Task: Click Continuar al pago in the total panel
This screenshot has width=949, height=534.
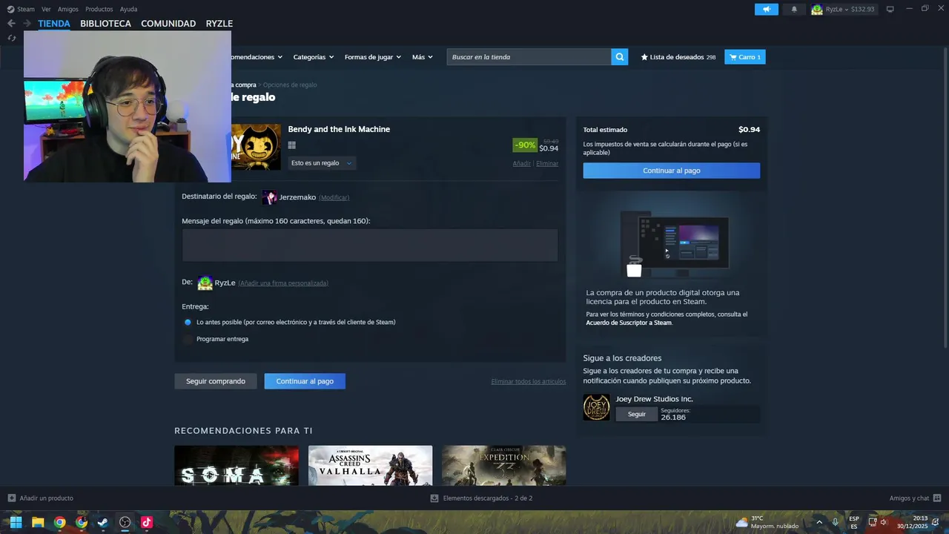Action: (x=672, y=171)
